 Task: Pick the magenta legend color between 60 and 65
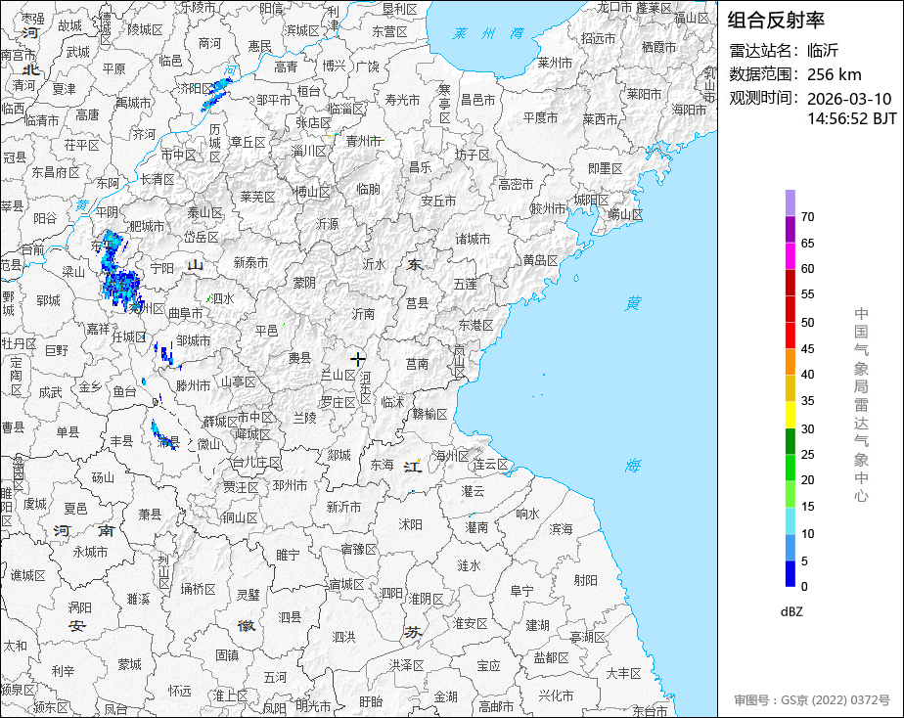coord(791,256)
